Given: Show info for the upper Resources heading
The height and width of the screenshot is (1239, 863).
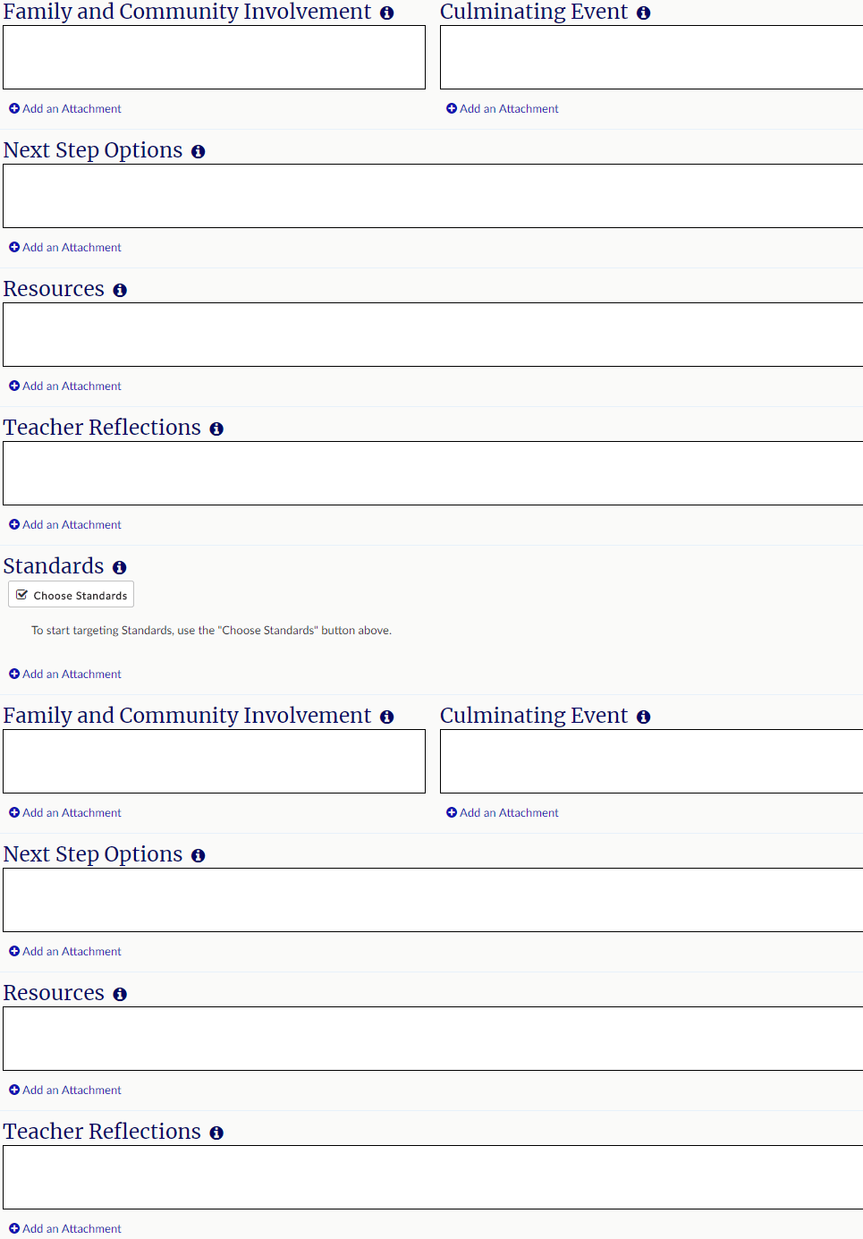Looking at the screenshot, I should 120,291.
